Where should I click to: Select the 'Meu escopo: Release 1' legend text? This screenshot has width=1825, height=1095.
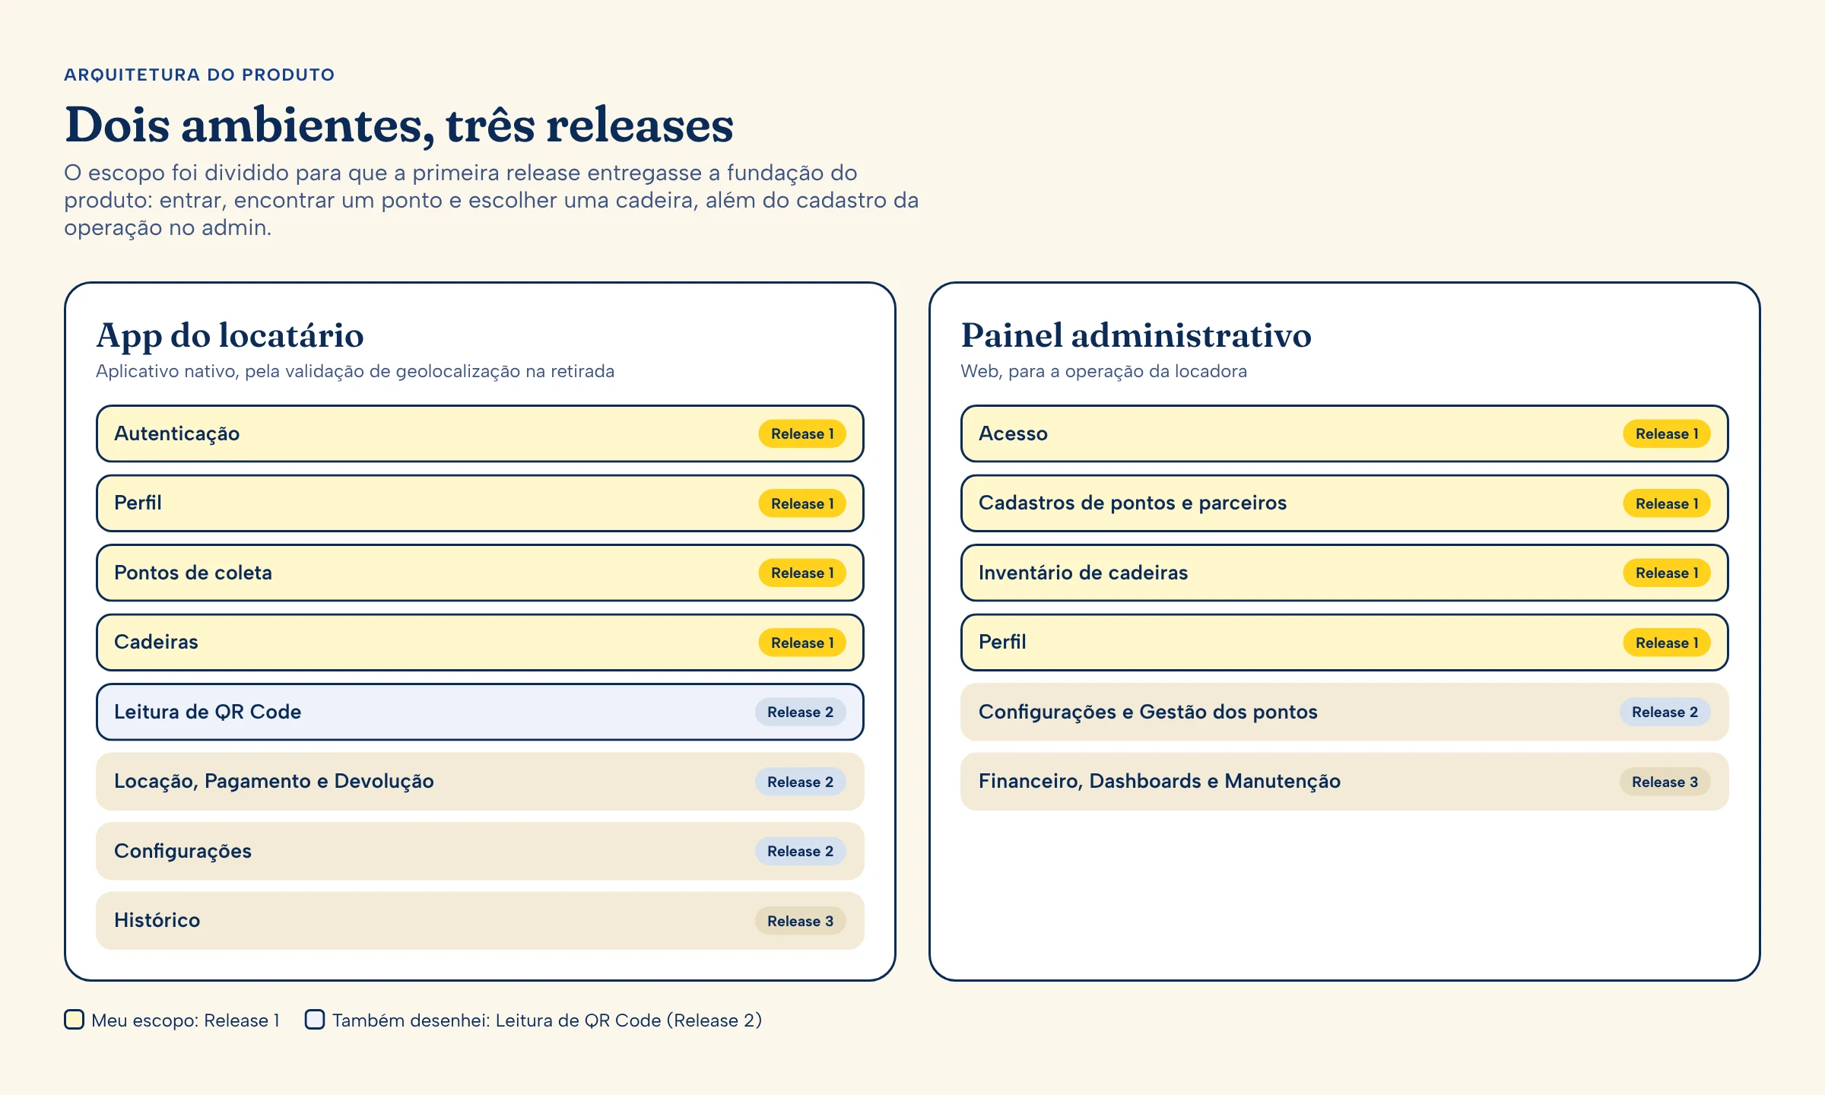point(186,1020)
